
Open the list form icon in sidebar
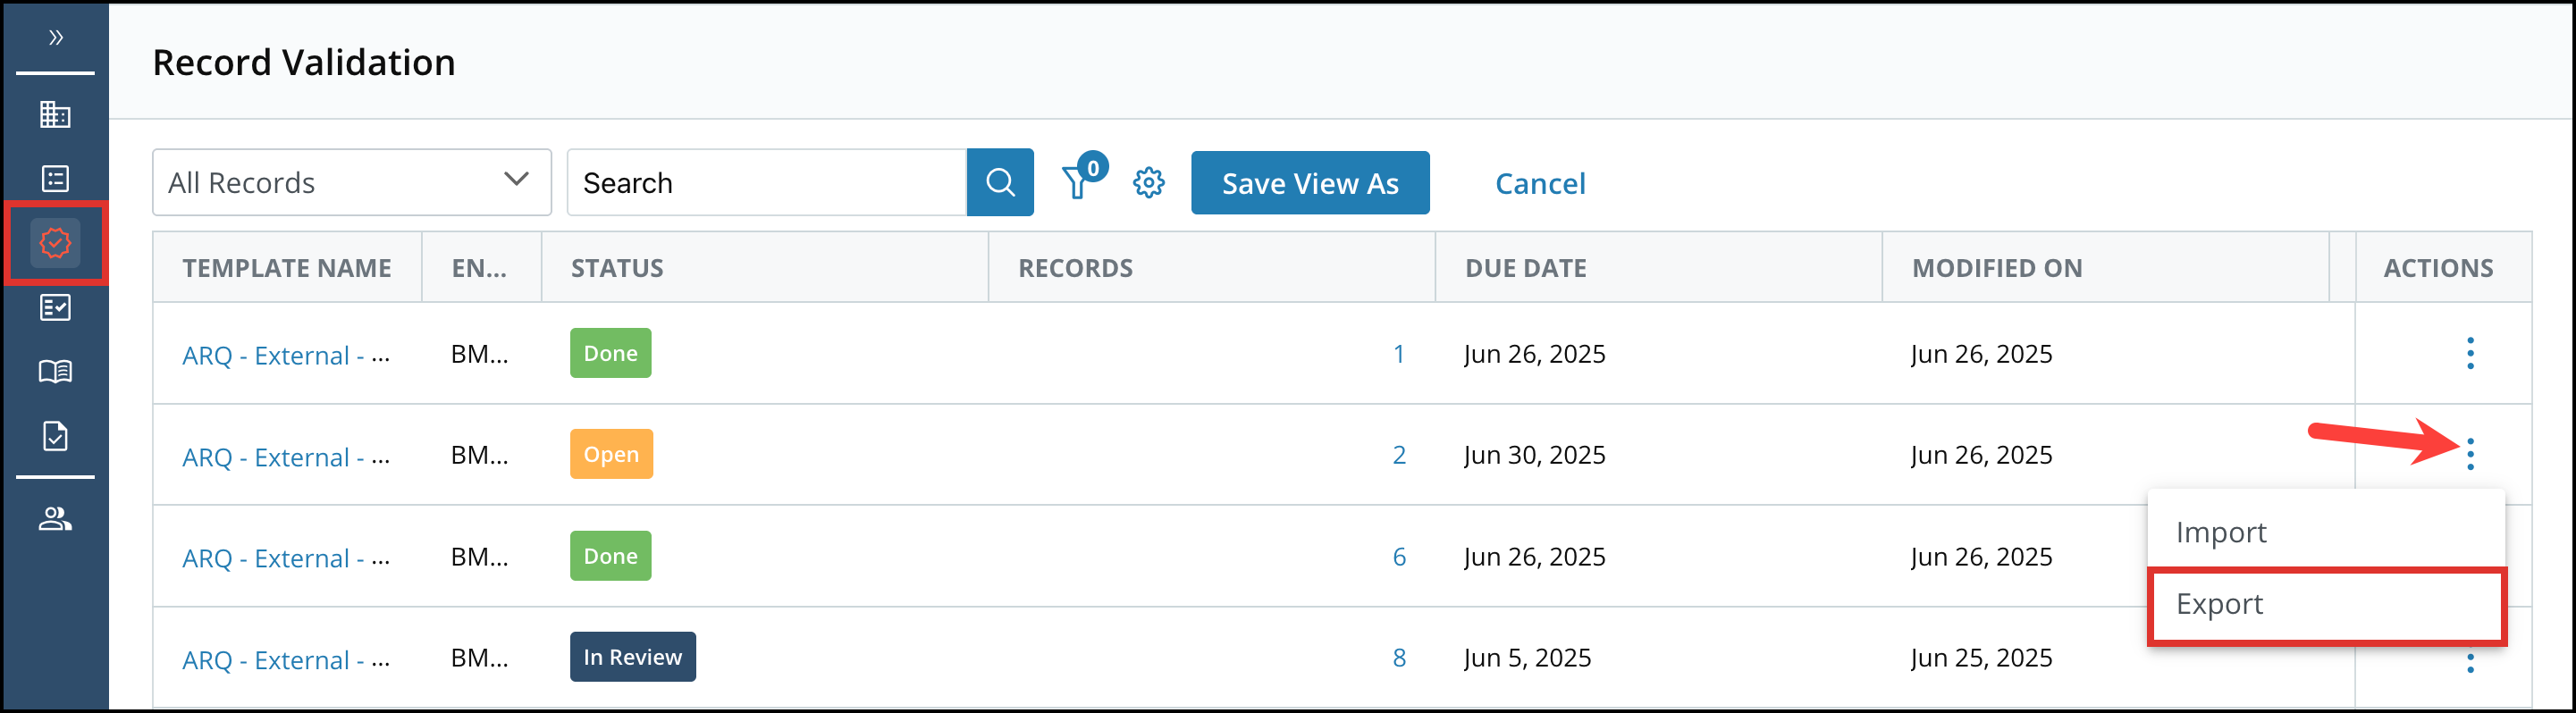[x=55, y=179]
